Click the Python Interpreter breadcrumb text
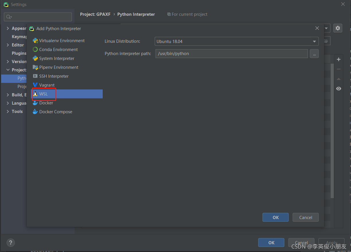This screenshot has width=351, height=252. pyautogui.click(x=136, y=14)
